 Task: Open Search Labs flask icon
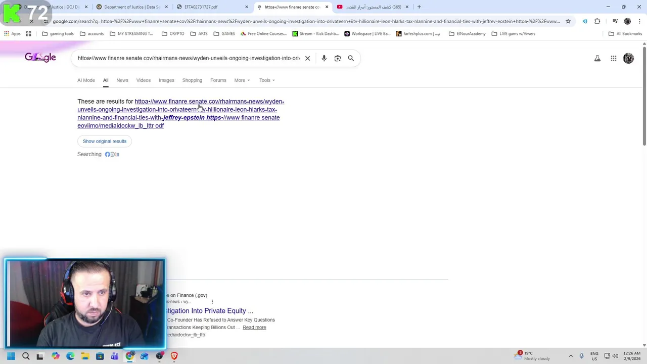[x=597, y=58]
